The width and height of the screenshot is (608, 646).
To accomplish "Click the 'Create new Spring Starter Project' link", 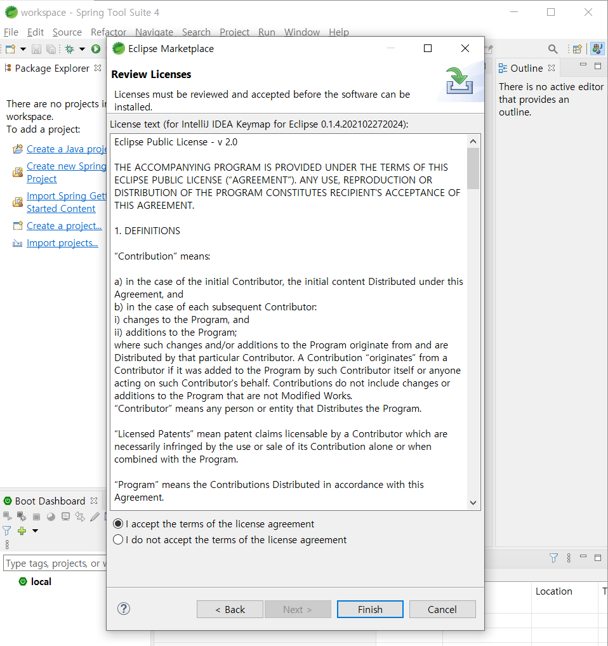I will tap(66, 172).
